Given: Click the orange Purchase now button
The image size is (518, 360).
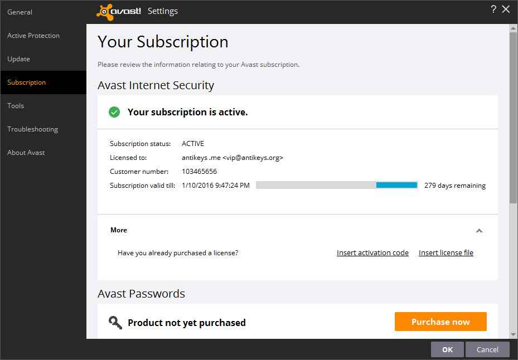Looking at the screenshot, I should pos(440,322).
